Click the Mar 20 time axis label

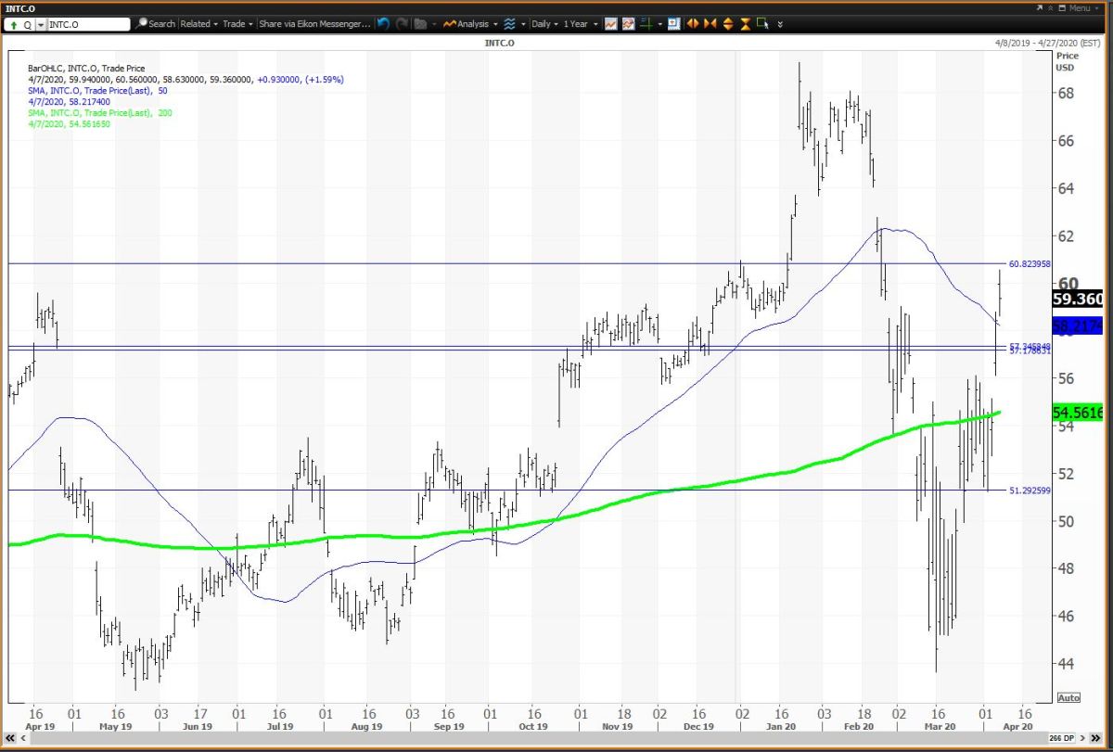[941, 726]
